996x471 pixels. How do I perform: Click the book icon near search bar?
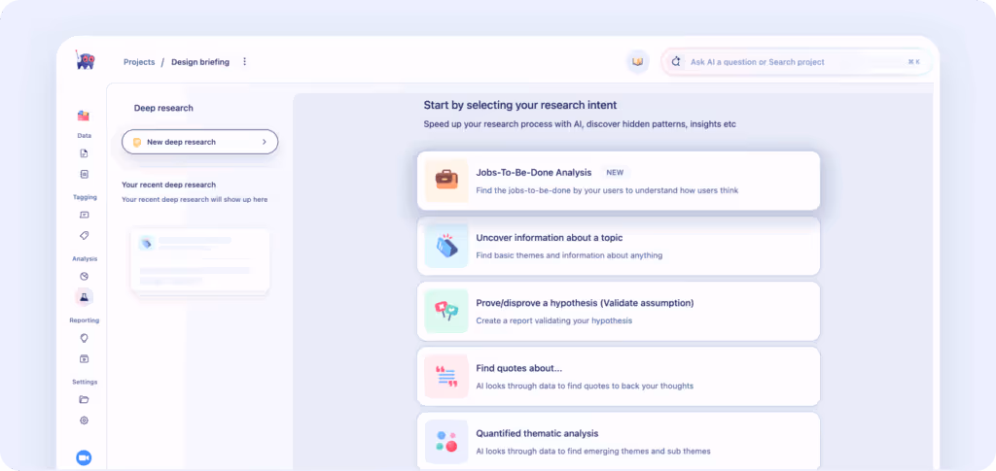point(638,61)
